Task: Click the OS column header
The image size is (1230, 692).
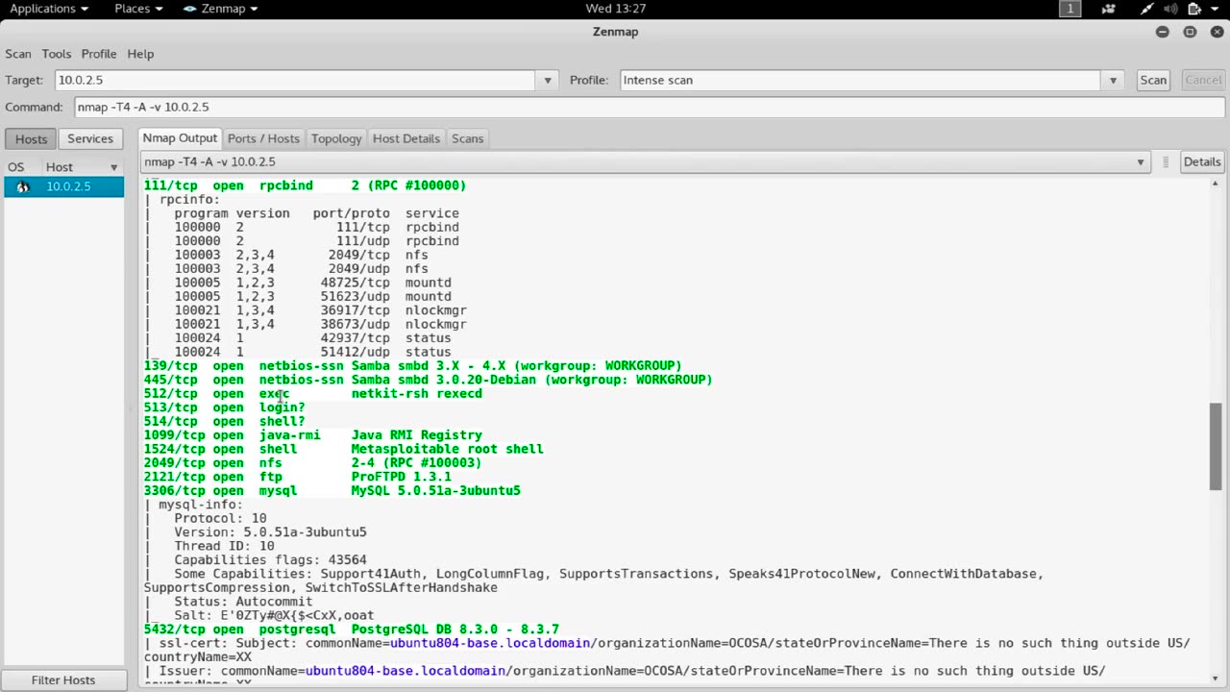Action: coord(16,167)
